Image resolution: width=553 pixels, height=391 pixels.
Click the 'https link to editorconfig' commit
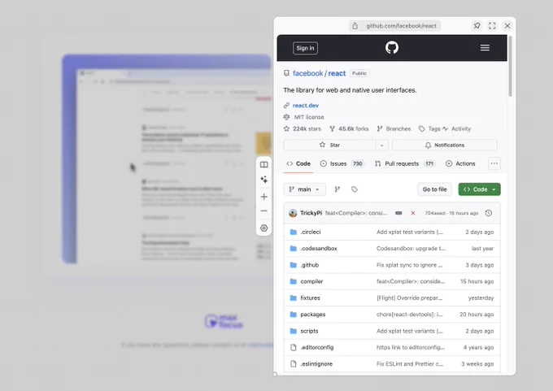[x=411, y=347]
